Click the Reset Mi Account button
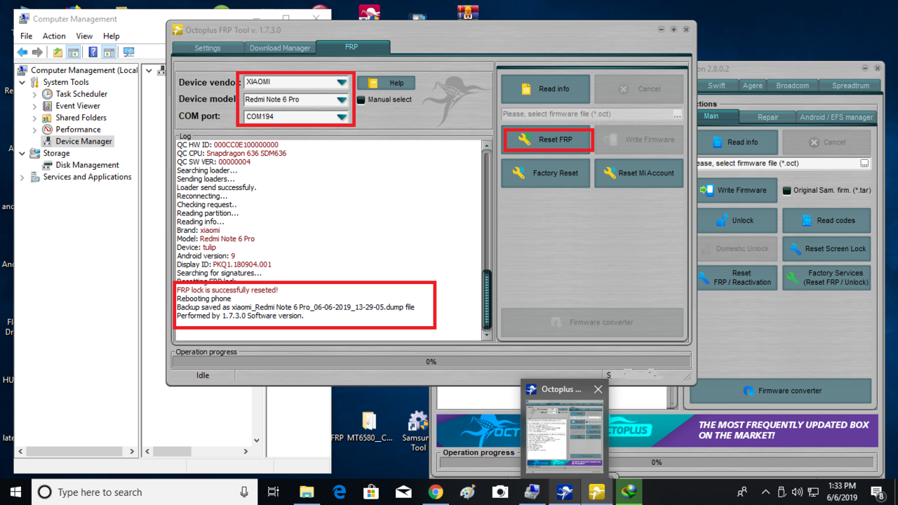The image size is (898, 505). coord(638,173)
